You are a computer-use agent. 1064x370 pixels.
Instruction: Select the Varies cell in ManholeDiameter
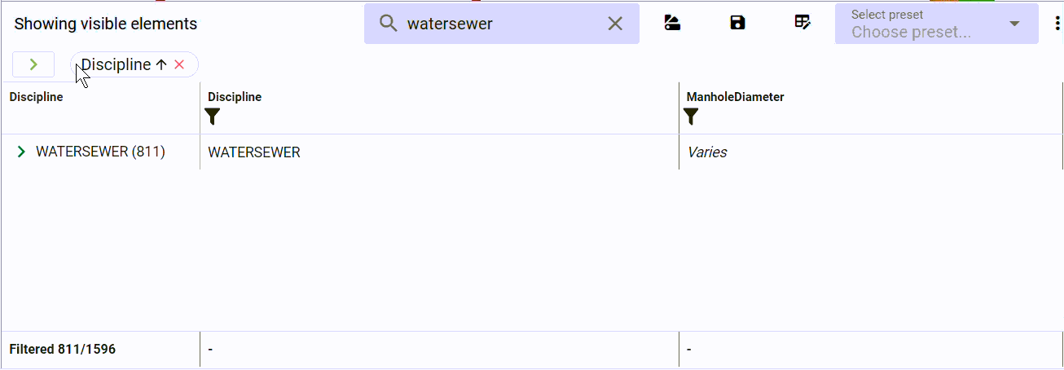(x=707, y=152)
